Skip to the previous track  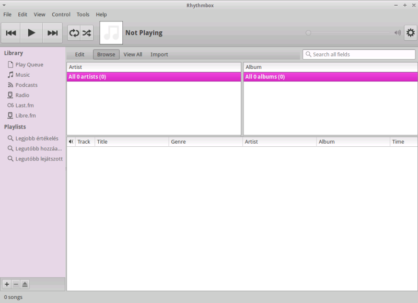point(10,33)
